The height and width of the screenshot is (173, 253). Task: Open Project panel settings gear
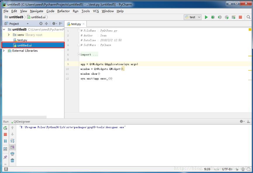click(x=54, y=24)
